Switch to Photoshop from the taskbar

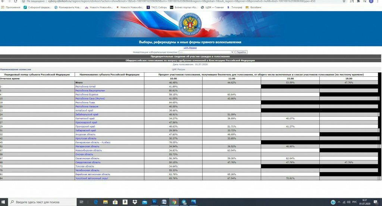(154, 202)
